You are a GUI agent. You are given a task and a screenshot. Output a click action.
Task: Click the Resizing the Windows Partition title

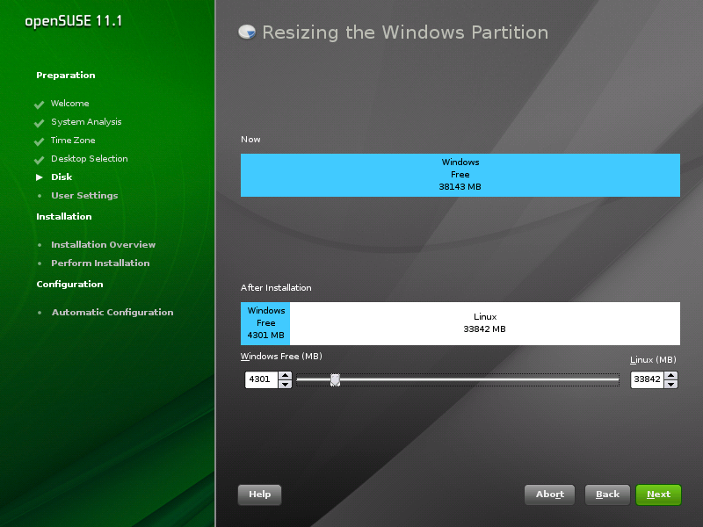[405, 32]
